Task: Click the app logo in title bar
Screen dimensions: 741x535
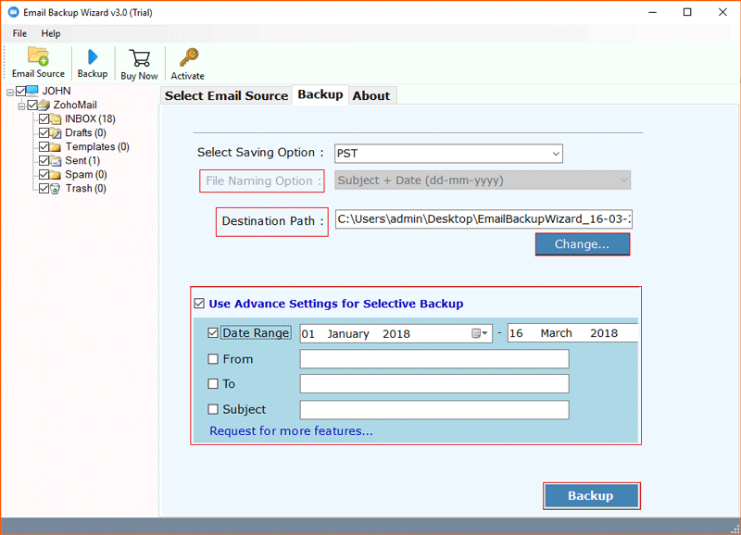Action: (x=14, y=12)
